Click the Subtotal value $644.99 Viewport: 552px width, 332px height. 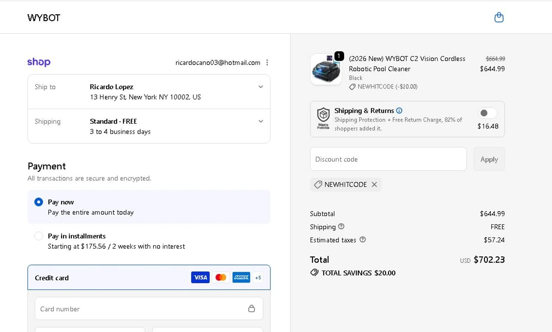[x=492, y=213]
